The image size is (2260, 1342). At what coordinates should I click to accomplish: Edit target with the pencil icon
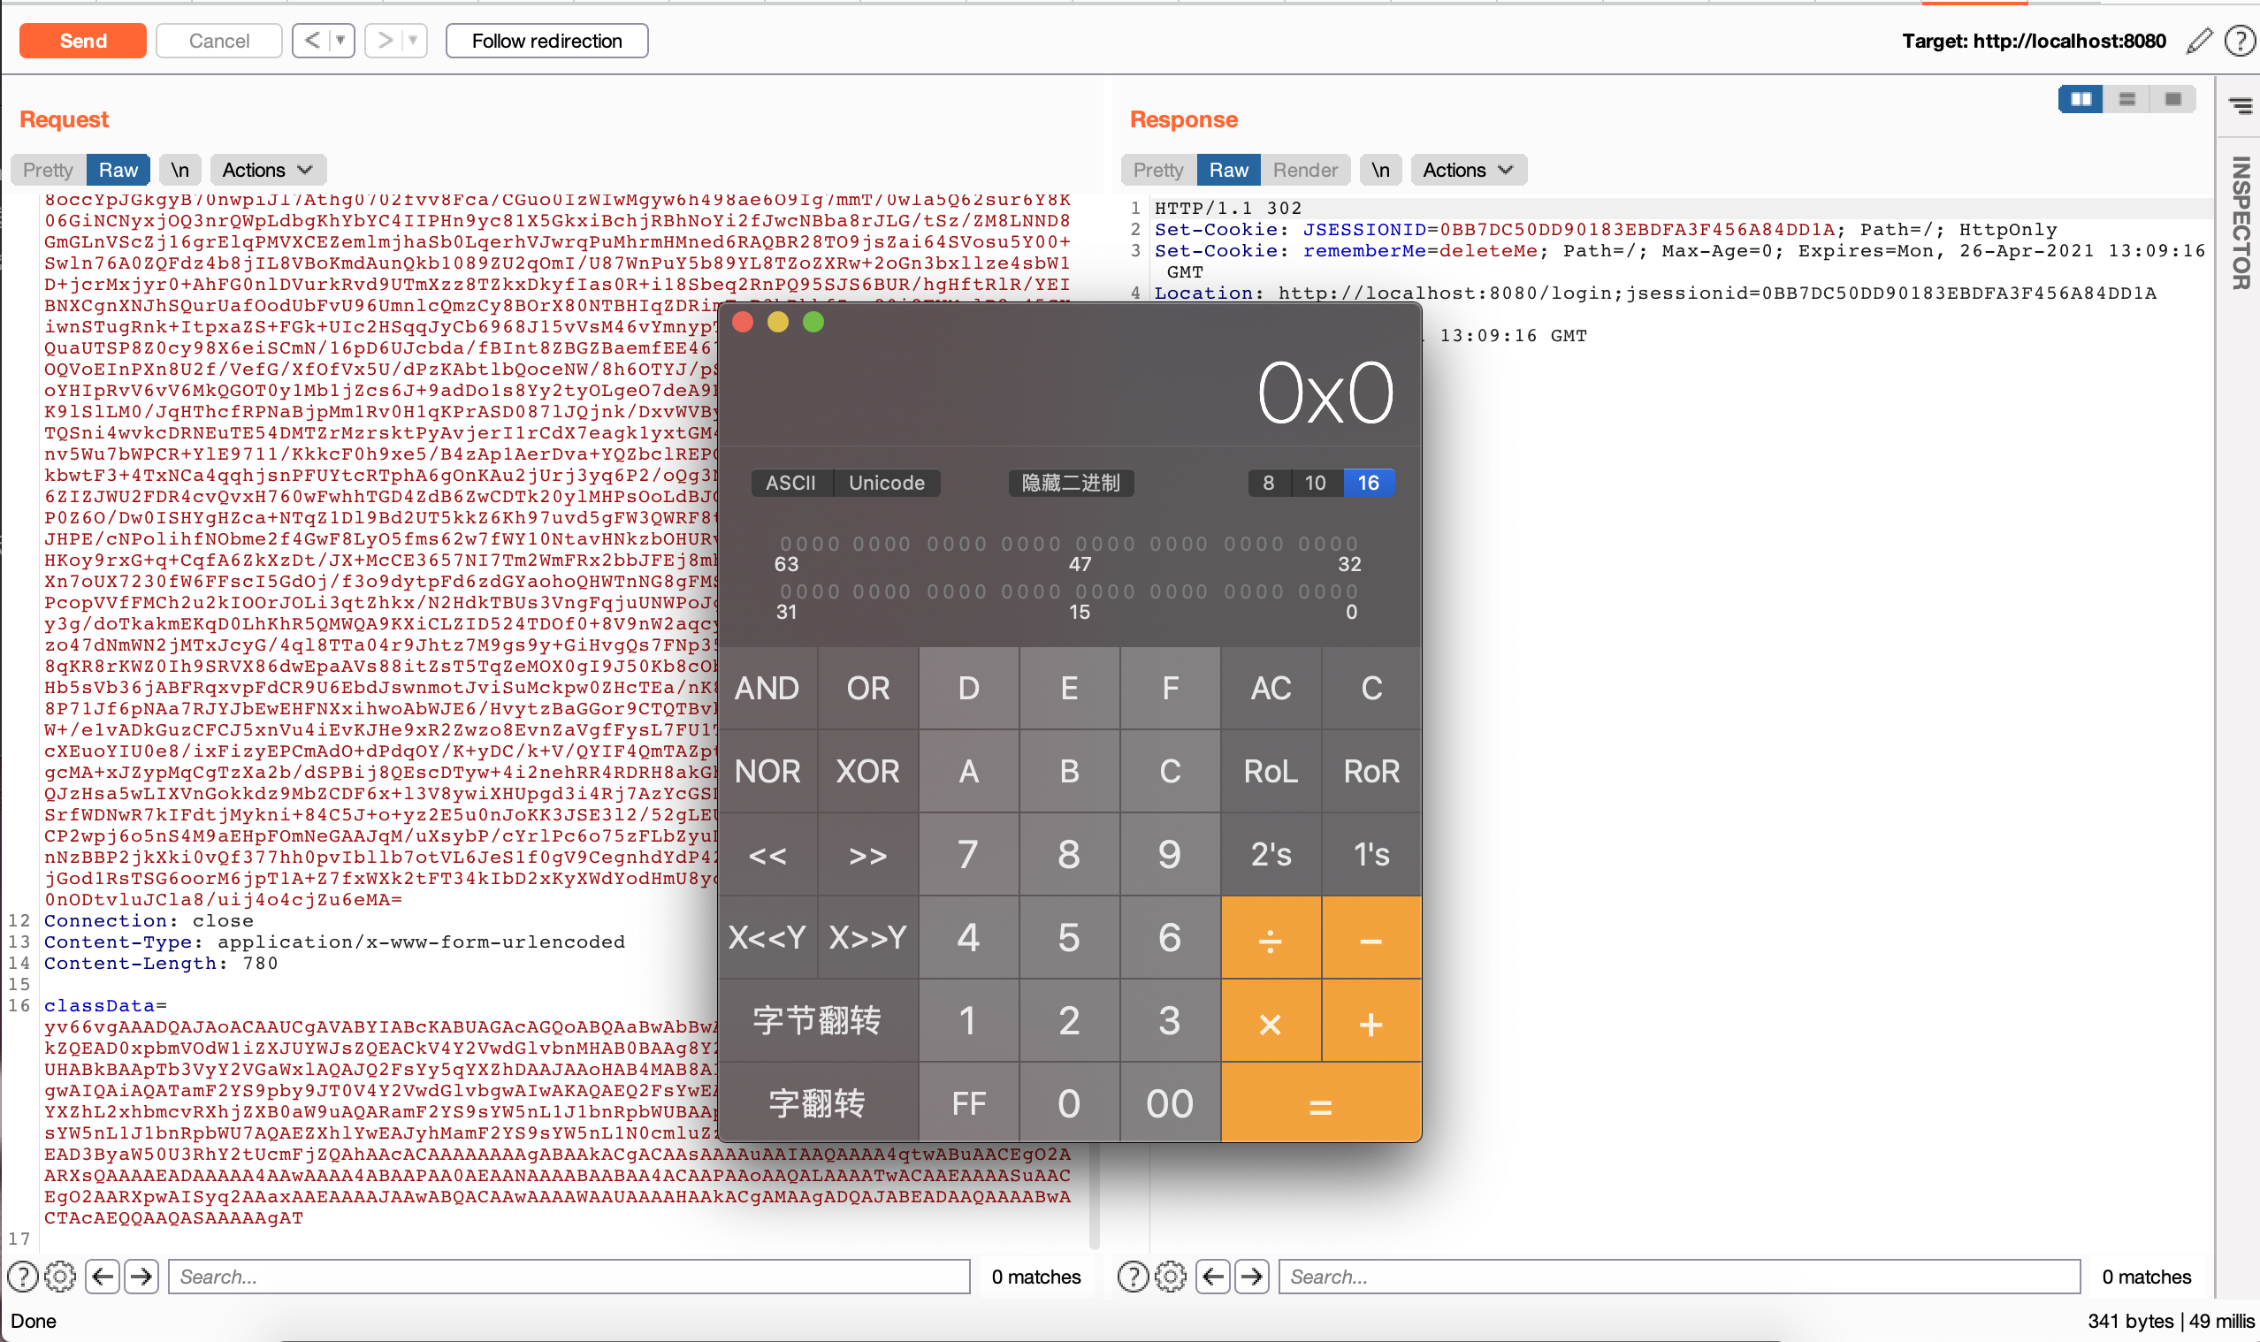click(2198, 41)
